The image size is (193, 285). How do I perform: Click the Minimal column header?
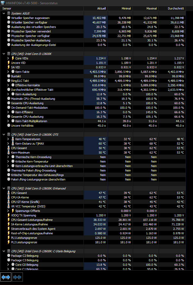click(120, 8)
